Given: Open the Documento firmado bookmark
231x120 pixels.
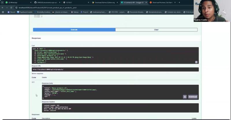Looking at the screenshot, I should click(135, 12).
